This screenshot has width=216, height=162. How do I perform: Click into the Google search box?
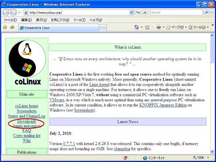(x=176, y=12)
